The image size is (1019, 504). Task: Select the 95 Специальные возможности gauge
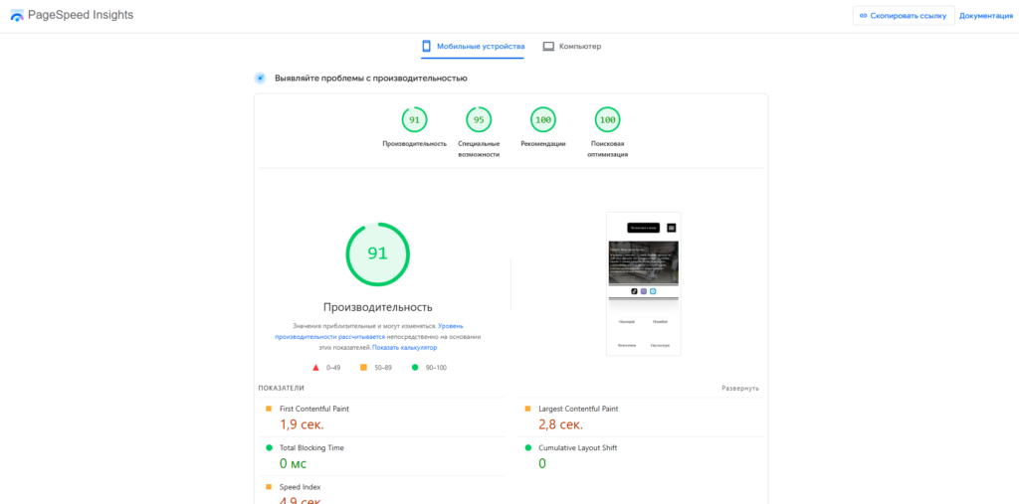coord(479,119)
